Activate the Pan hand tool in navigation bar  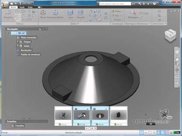(x=177, y=59)
